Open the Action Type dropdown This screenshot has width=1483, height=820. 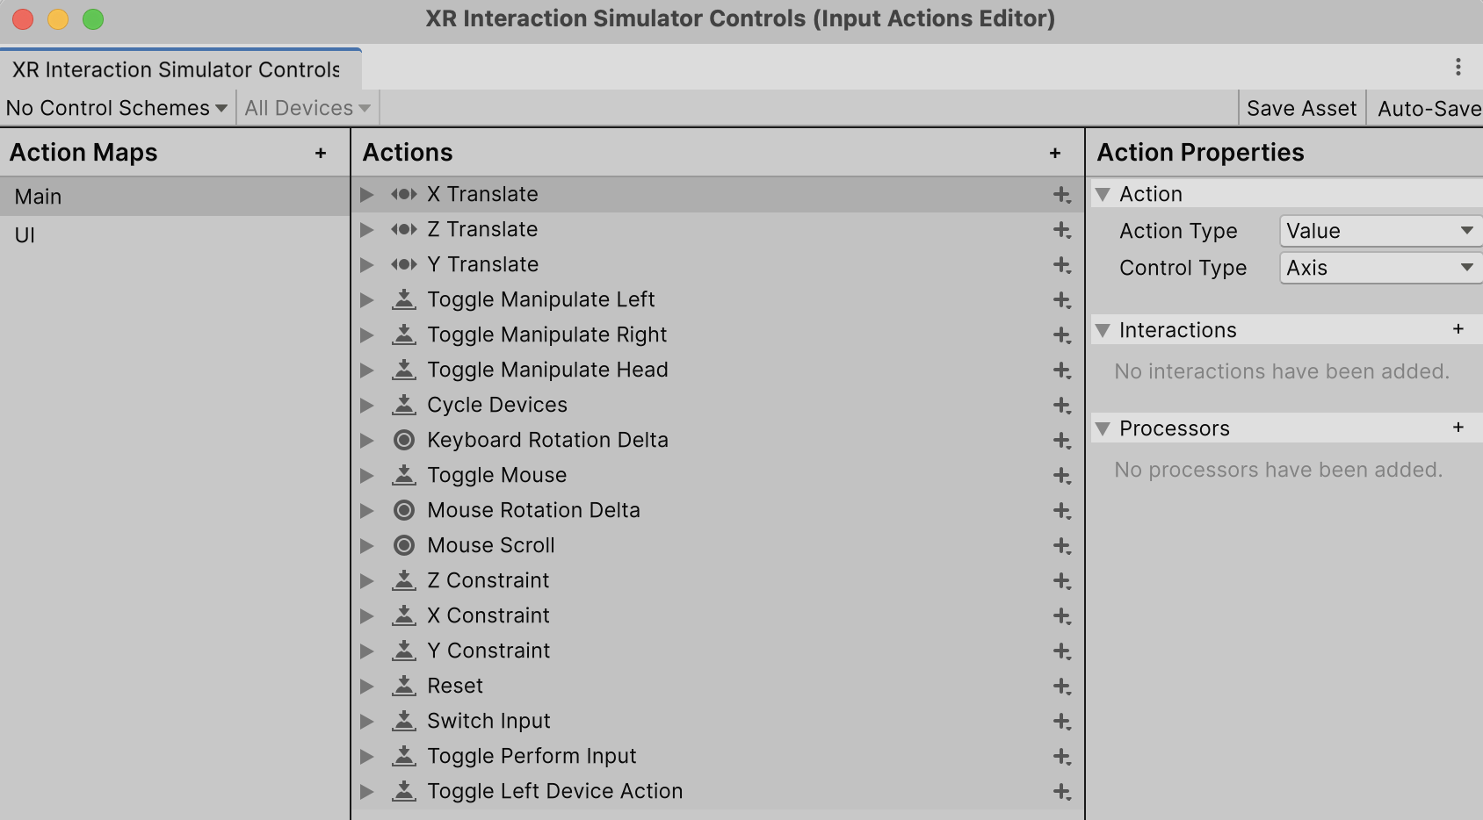[1378, 230]
